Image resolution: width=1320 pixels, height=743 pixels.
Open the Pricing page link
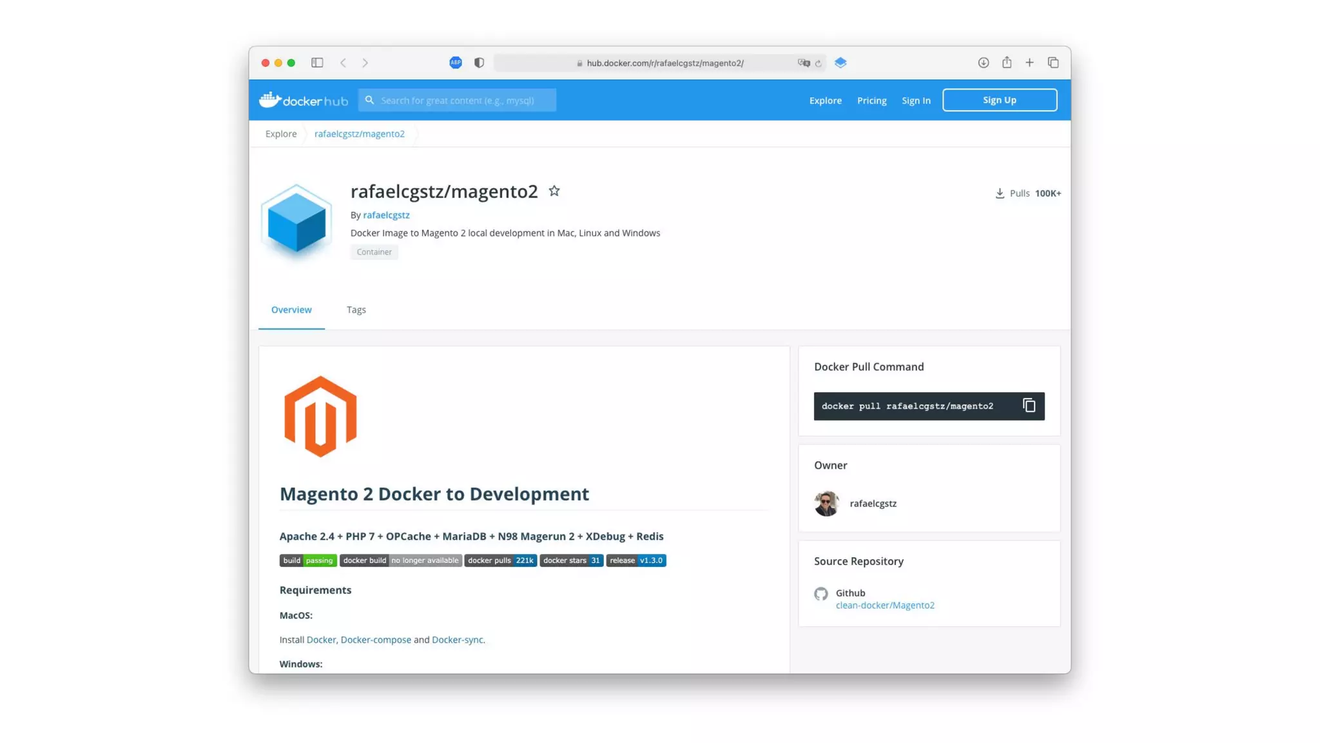tap(871, 101)
